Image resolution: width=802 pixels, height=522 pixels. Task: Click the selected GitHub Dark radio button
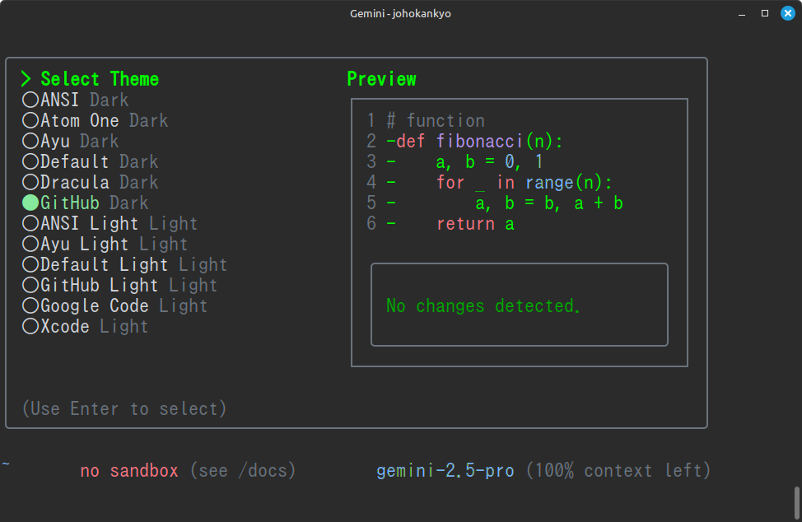(30, 203)
